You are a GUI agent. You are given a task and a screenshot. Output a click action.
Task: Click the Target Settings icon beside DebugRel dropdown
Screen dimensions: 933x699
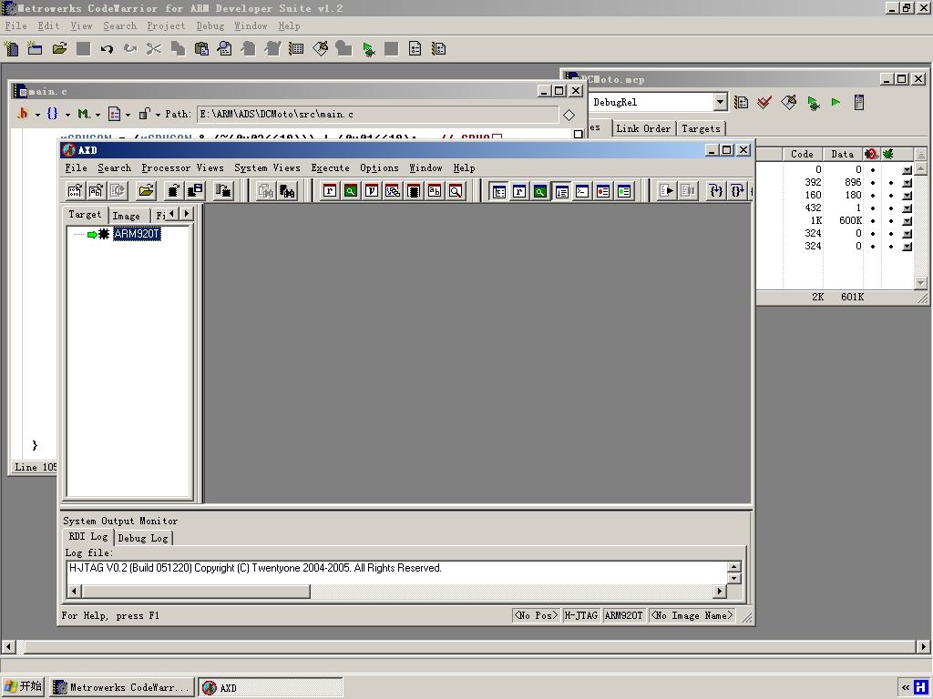pyautogui.click(x=741, y=102)
